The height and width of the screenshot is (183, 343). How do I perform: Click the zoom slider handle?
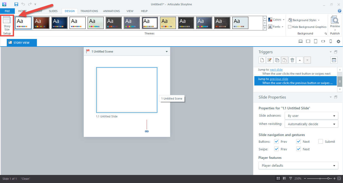[x=328, y=178]
